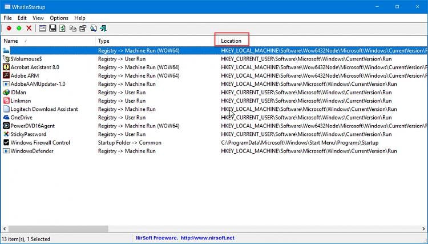Click the red Disable Selected Items icon
Image resolution: width=428 pixels, height=244 pixels.
(x=9, y=28)
